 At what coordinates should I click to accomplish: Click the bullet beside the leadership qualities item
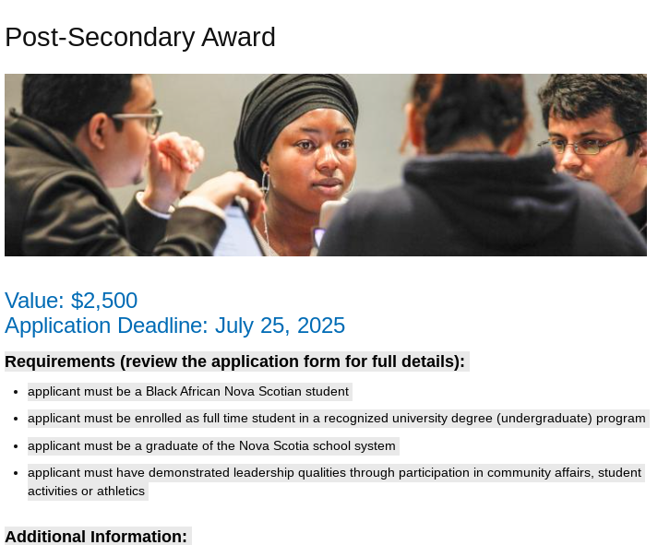(x=17, y=474)
